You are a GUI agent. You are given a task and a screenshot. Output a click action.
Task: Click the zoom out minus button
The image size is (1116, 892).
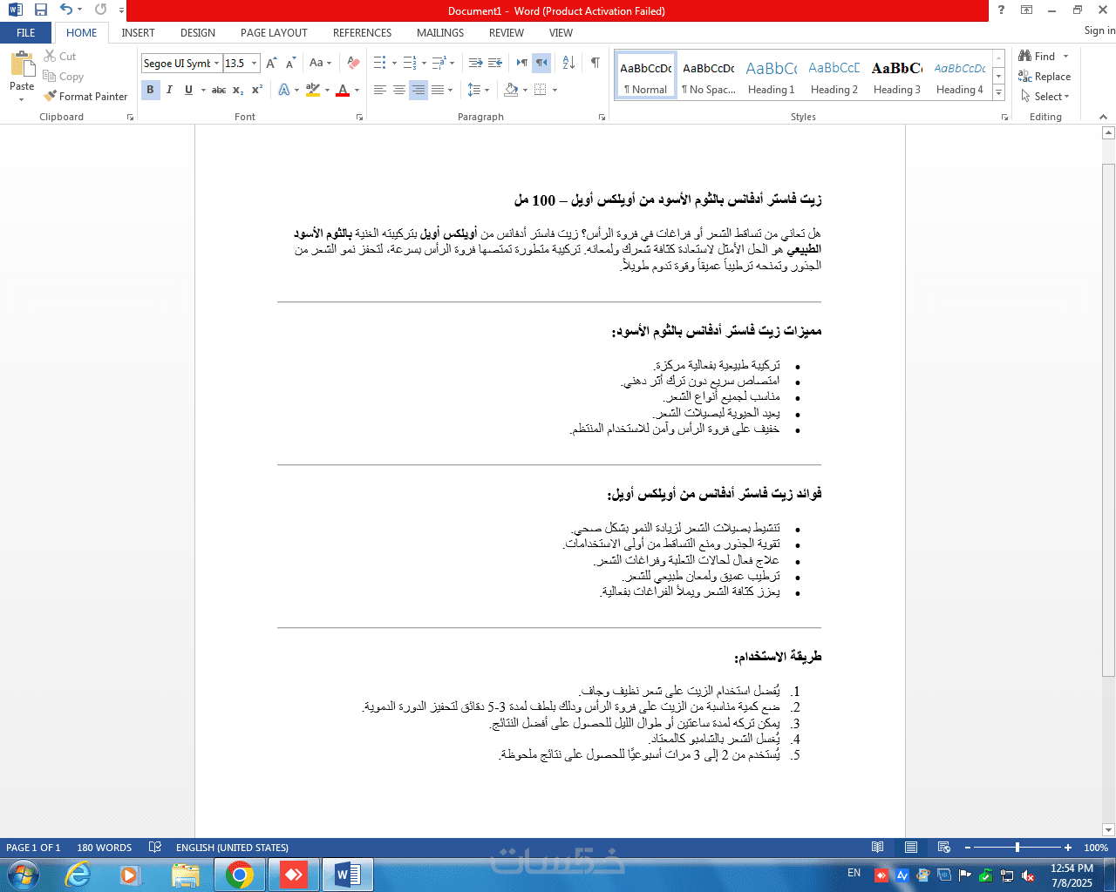click(966, 848)
